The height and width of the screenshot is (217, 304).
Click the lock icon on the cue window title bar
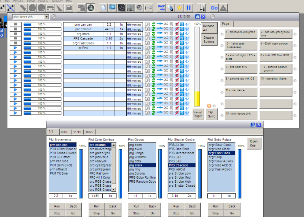click(197, 17)
